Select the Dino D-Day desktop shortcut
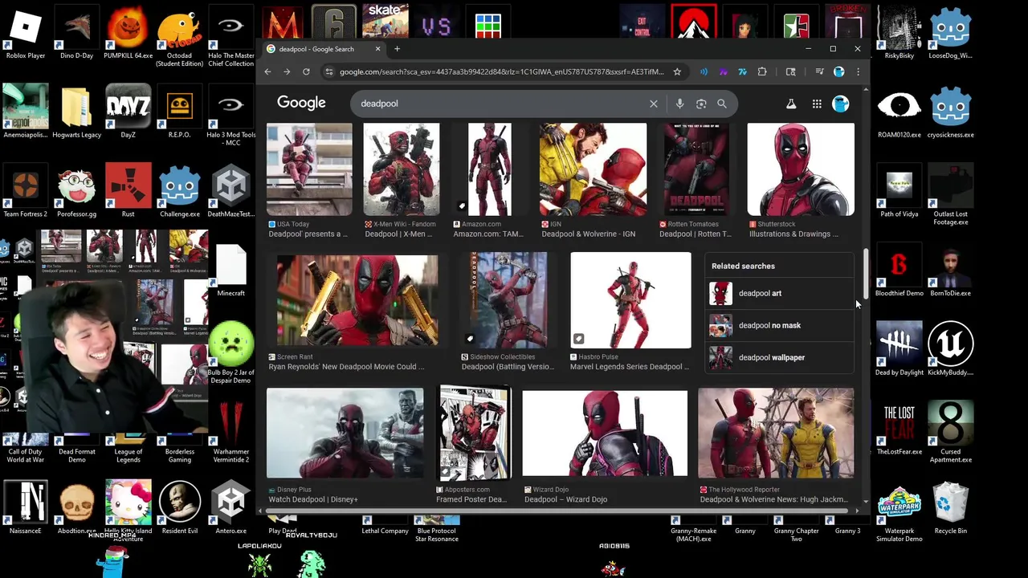The height and width of the screenshot is (578, 1028). coord(77,33)
